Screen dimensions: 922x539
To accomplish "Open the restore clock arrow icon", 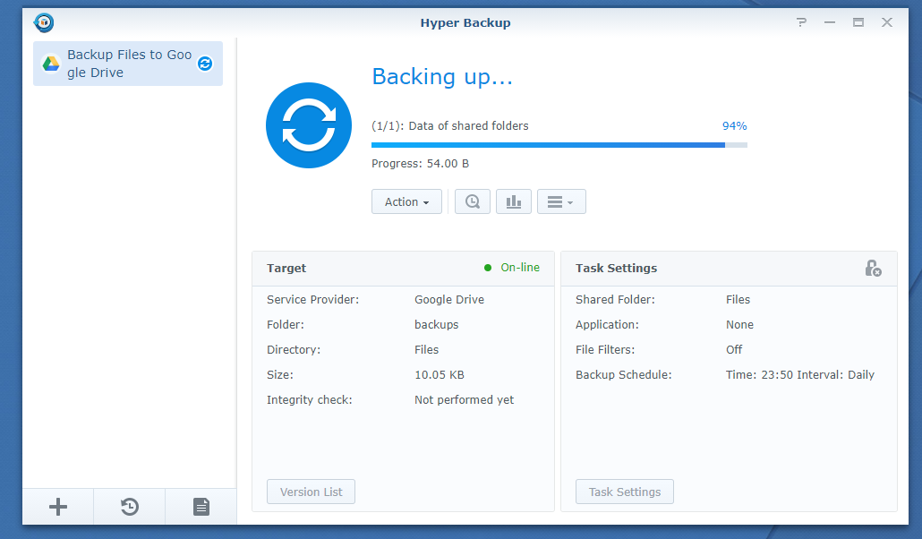I will click(x=130, y=507).
